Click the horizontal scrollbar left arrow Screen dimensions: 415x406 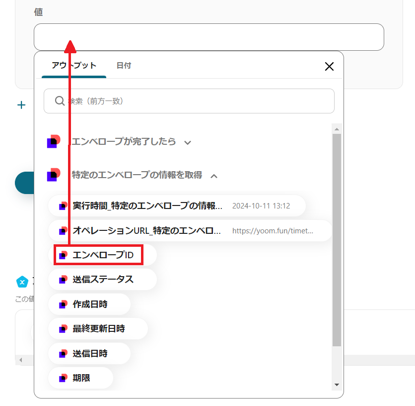click(x=21, y=360)
